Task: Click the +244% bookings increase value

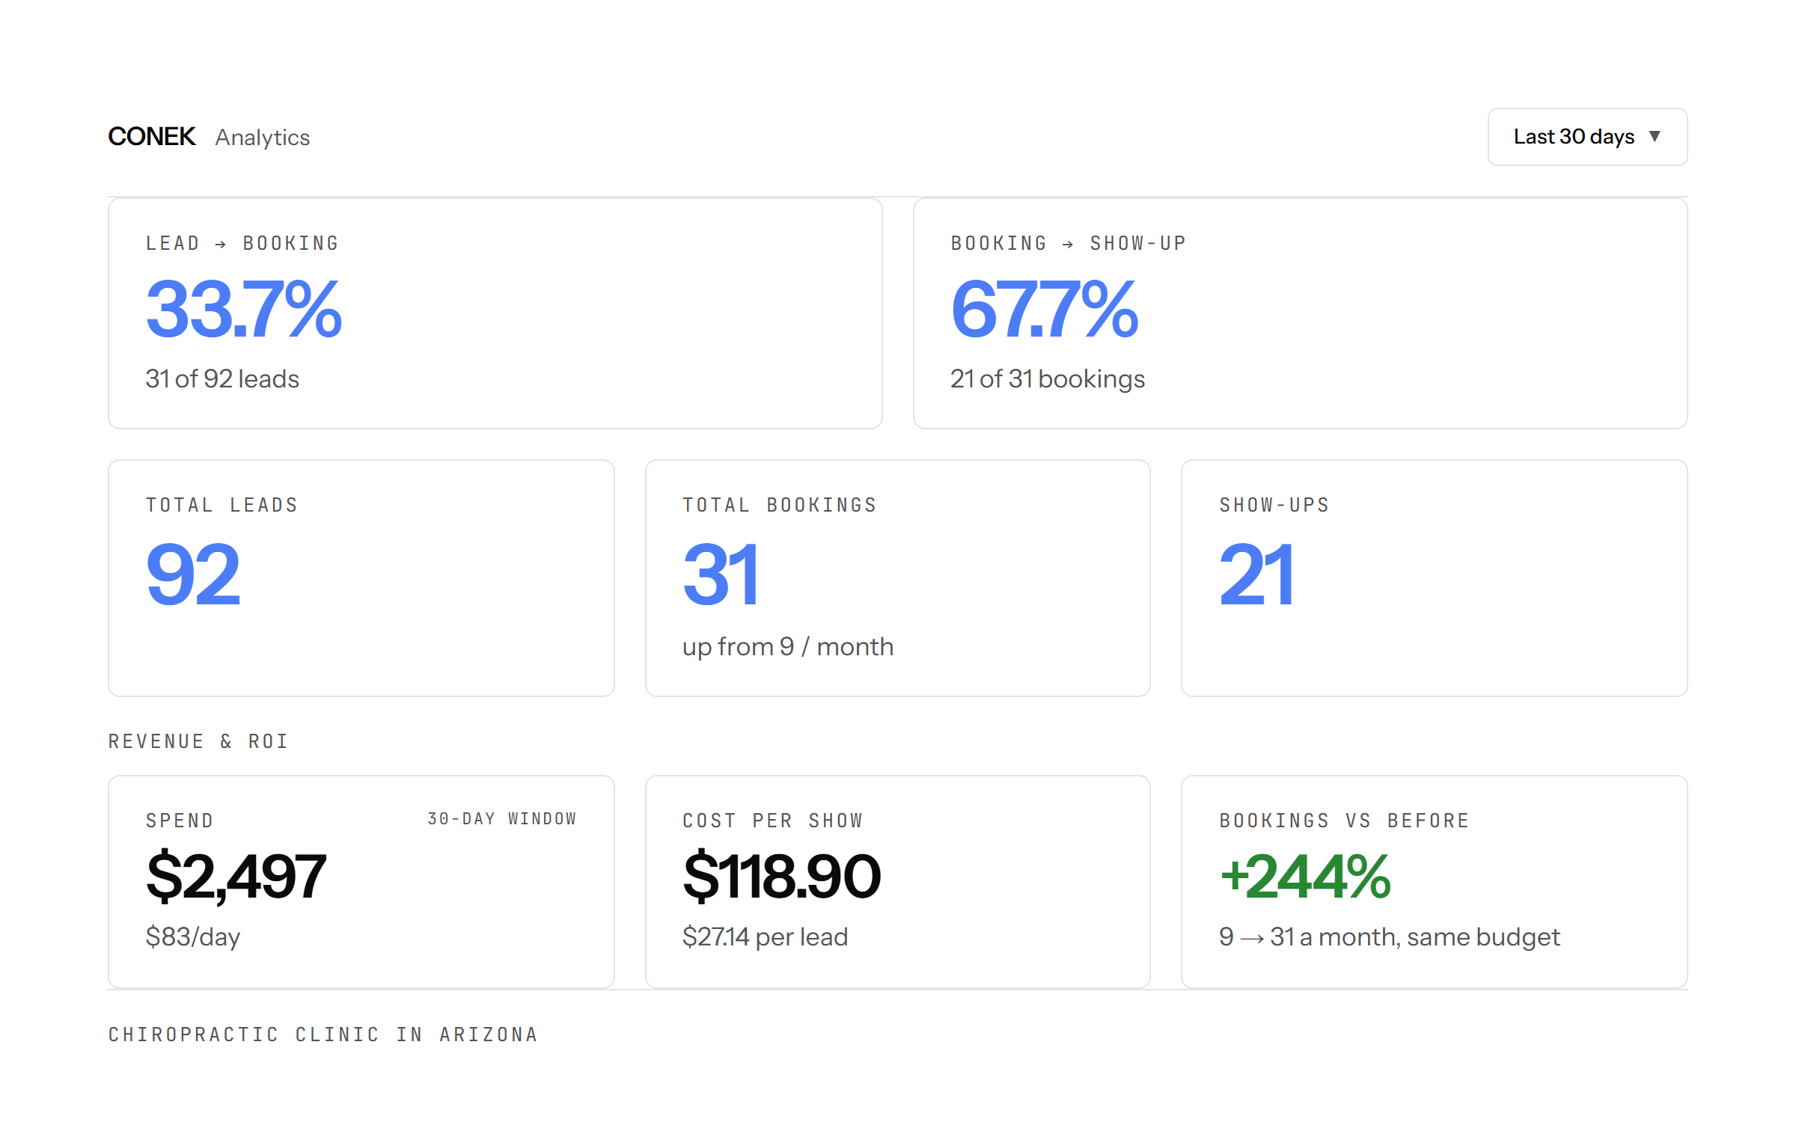Action: pos(1305,877)
